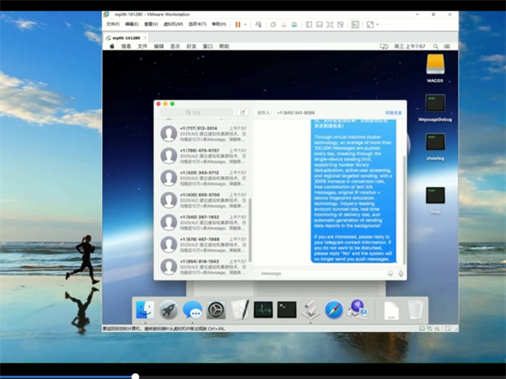Launch Terminal from the dock

click(287, 309)
